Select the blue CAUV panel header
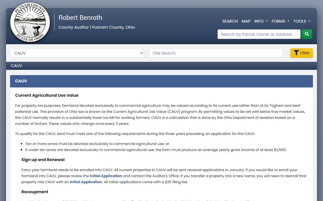Image resolution: width=323 pixels, height=201 pixels. pyautogui.click(x=161, y=81)
